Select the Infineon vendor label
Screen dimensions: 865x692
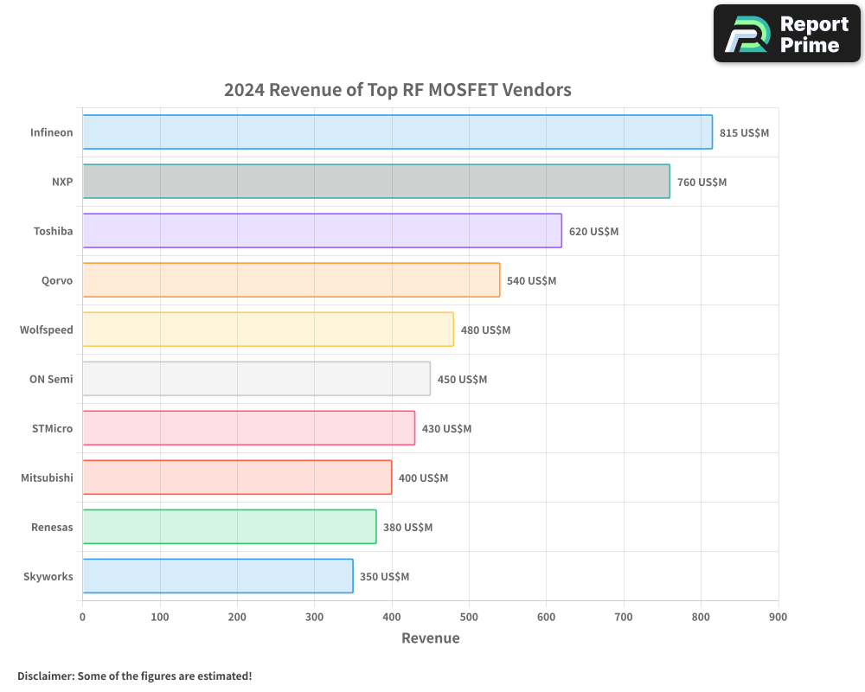52,132
